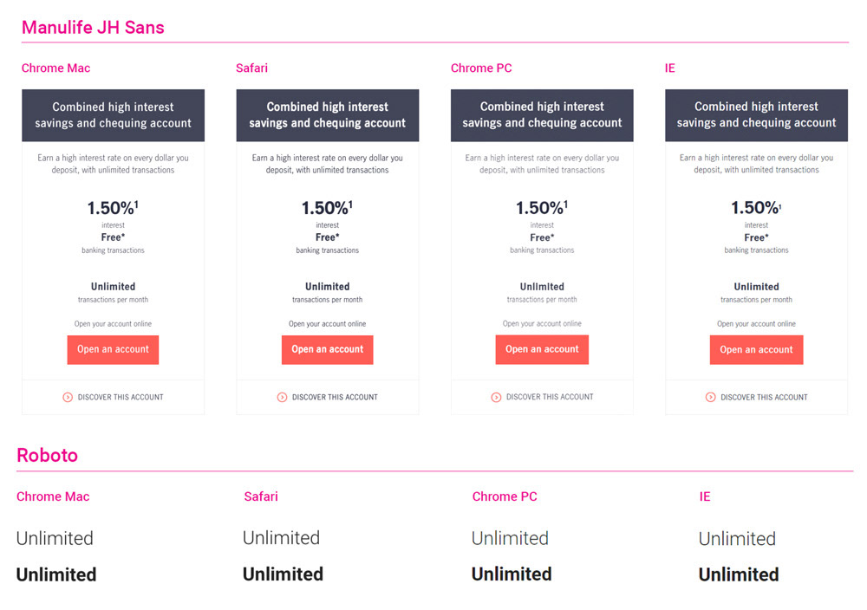Follow Discover This Account link under Chrome PC
This screenshot has height=610, width=867.
[550, 397]
